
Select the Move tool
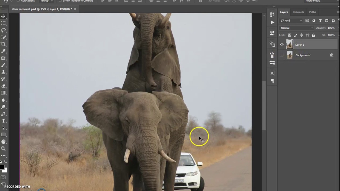click(x=3, y=16)
